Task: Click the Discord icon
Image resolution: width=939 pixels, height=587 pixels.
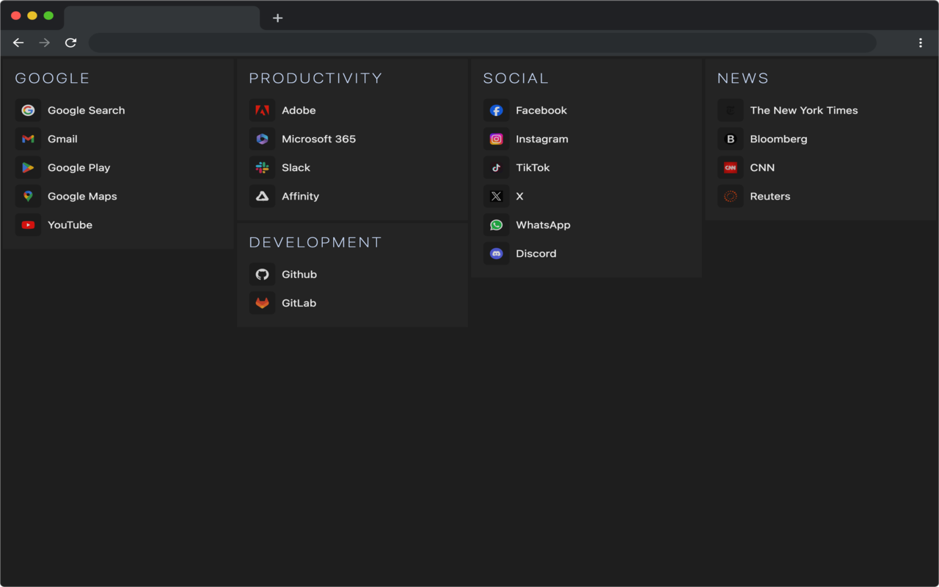Action: (496, 254)
